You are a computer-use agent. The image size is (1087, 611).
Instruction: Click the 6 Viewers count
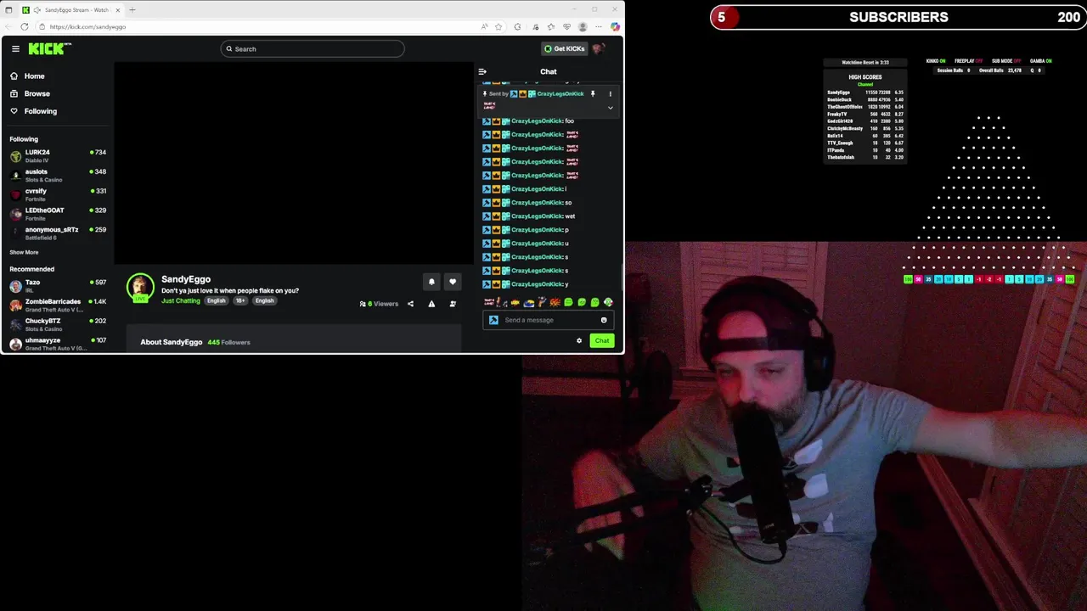click(380, 304)
